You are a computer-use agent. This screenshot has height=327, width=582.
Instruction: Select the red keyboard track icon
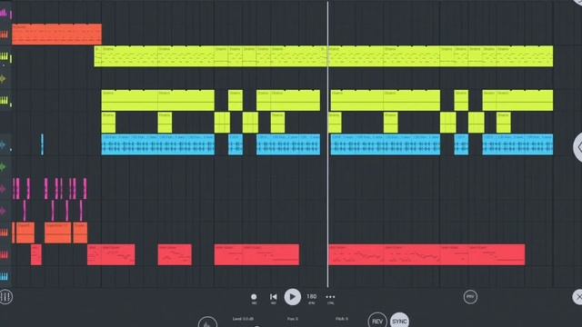point(4,254)
